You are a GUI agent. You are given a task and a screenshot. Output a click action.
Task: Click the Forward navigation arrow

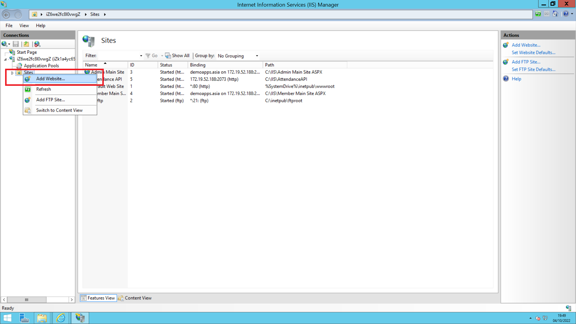click(18, 14)
